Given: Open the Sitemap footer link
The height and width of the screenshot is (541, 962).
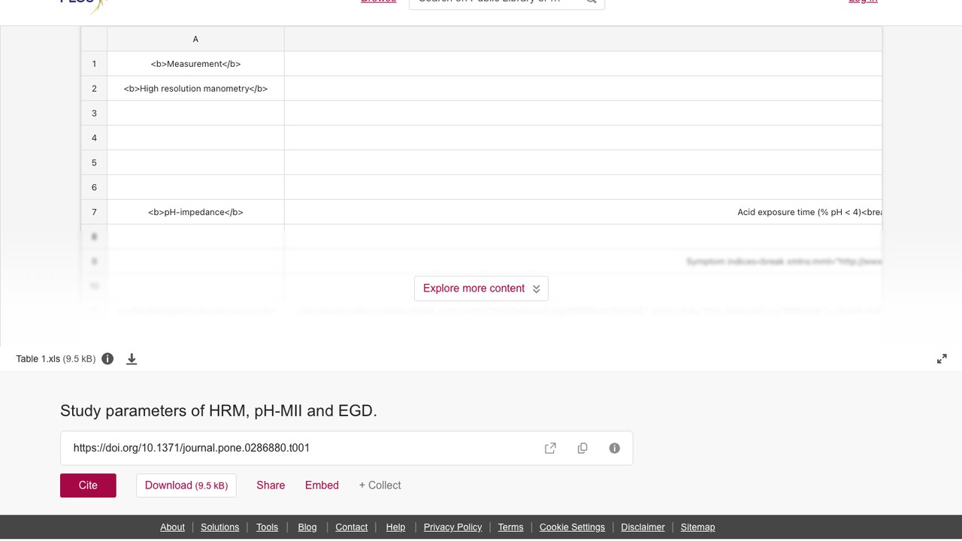Looking at the screenshot, I should pos(697,527).
